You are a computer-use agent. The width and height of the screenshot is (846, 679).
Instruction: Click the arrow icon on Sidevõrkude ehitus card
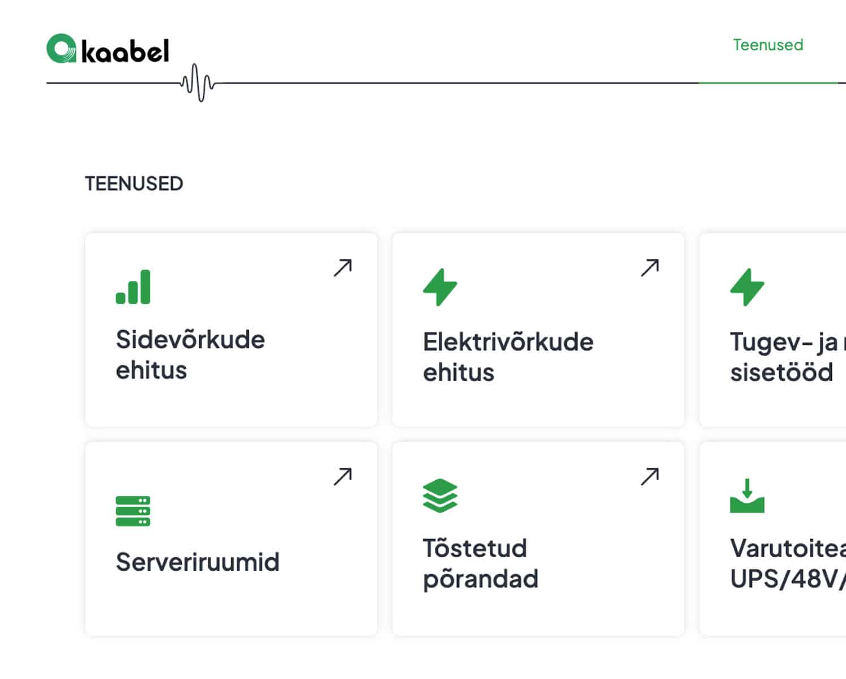point(343,268)
